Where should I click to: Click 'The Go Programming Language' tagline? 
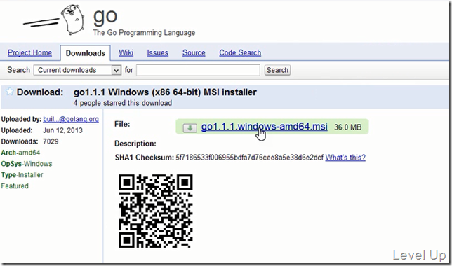(144, 33)
